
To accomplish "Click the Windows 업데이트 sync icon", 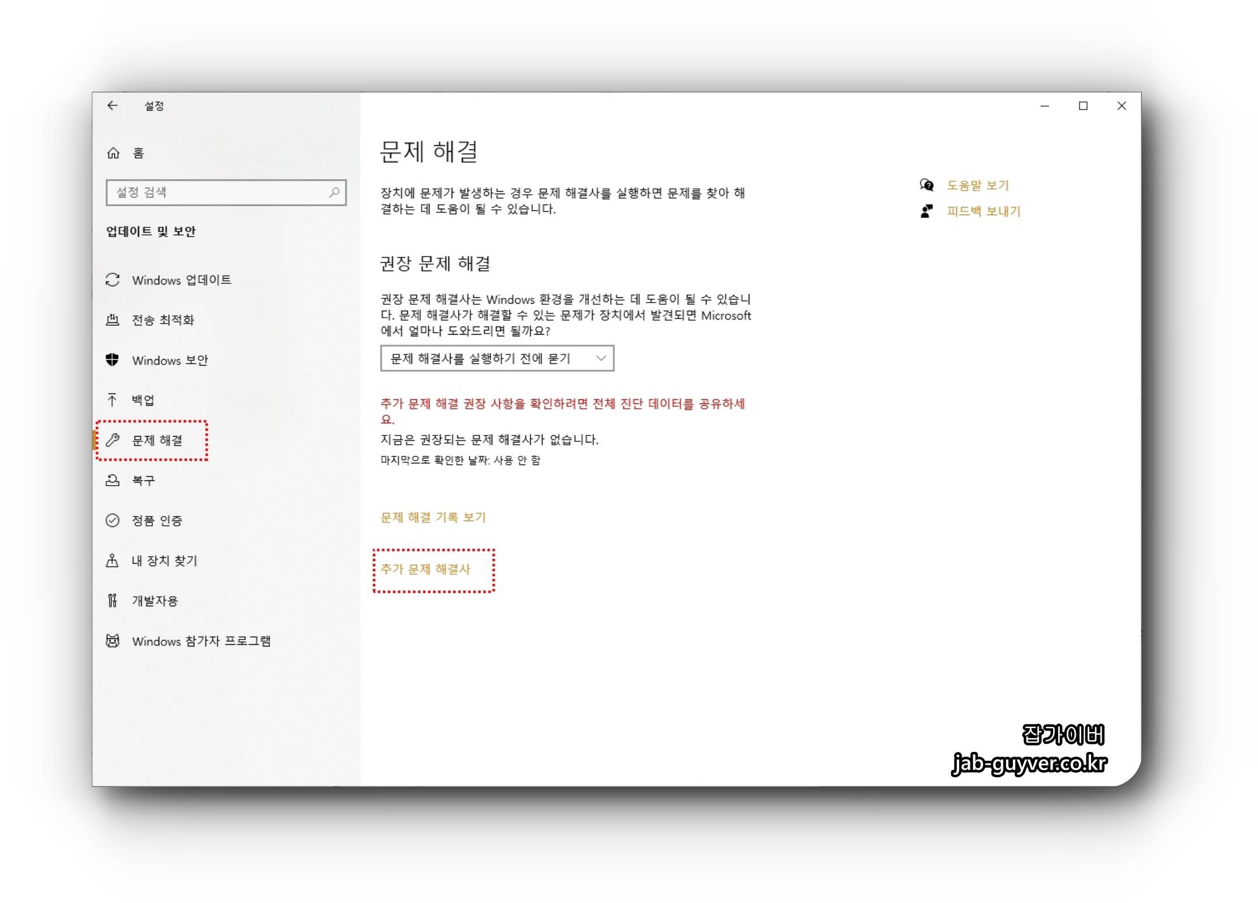I will pyautogui.click(x=113, y=280).
